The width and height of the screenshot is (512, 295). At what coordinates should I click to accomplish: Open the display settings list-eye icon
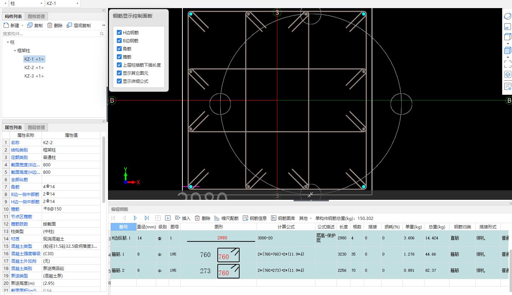[507, 86]
